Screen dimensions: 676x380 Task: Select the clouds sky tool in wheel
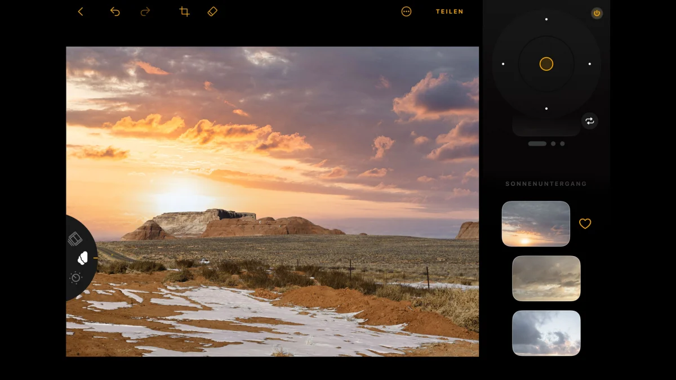click(83, 258)
